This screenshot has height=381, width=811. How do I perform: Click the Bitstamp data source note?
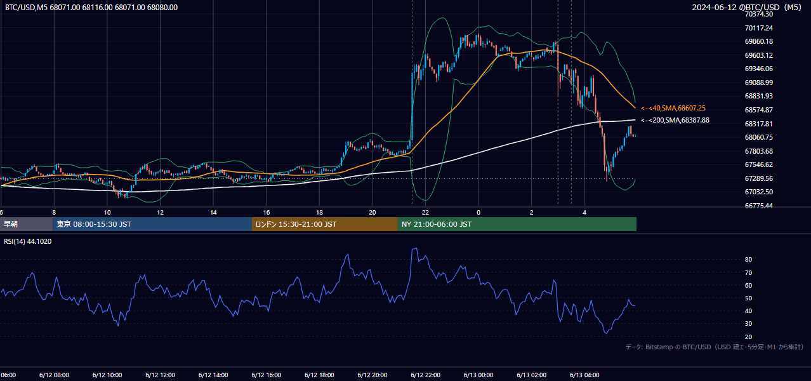[x=715, y=347]
